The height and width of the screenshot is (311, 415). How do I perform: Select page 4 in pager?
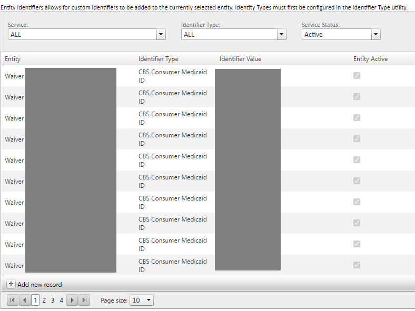click(x=62, y=300)
